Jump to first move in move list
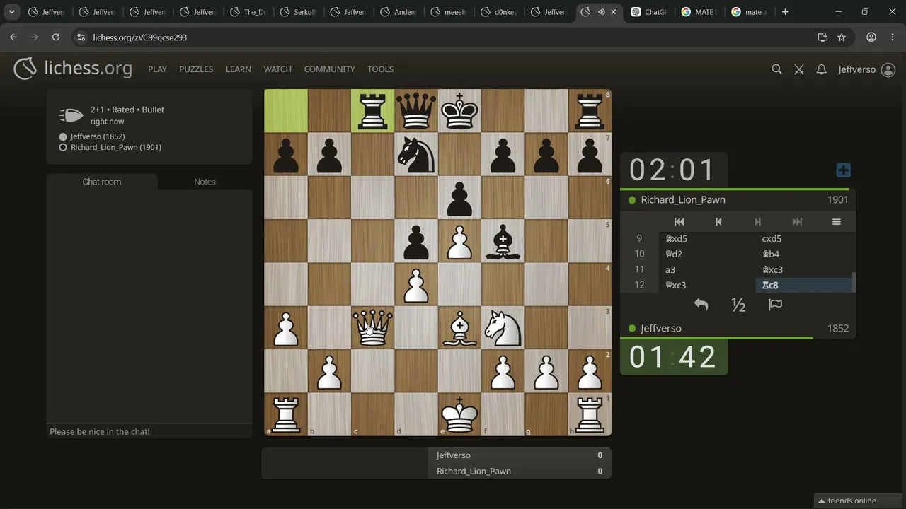The image size is (906, 509). point(679,222)
